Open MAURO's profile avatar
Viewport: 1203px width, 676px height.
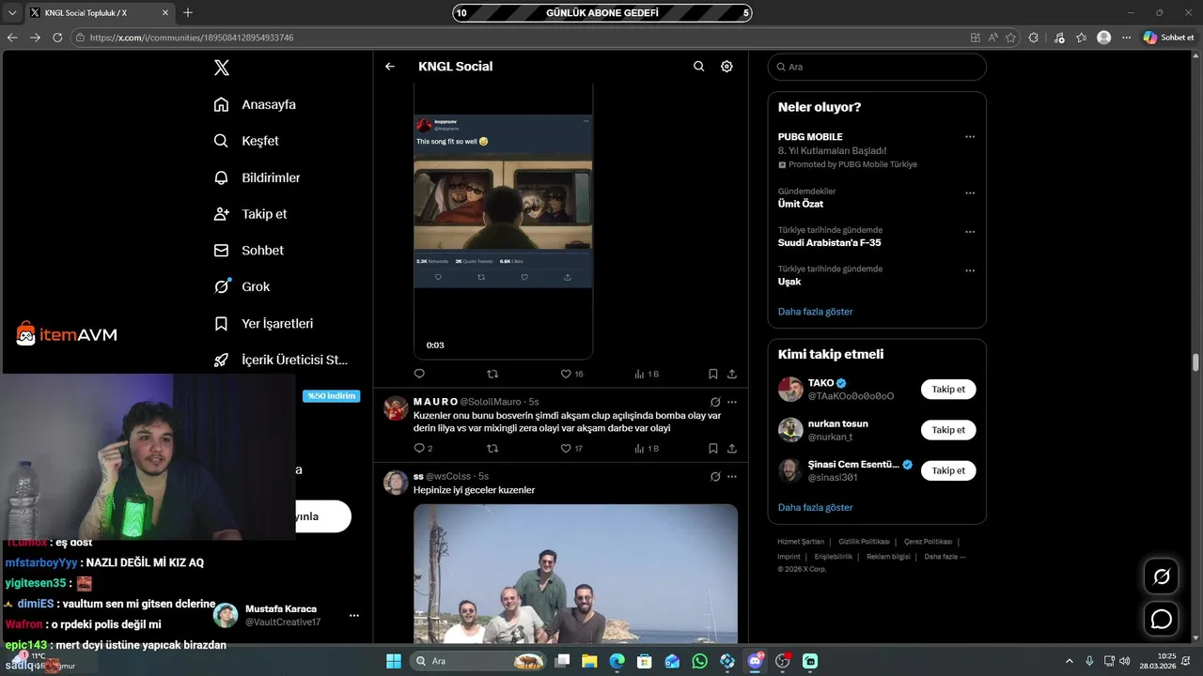tap(396, 407)
